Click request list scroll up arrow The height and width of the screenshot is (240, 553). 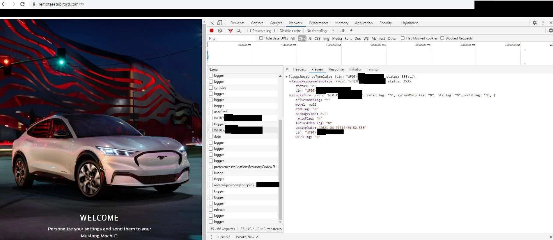pos(280,76)
